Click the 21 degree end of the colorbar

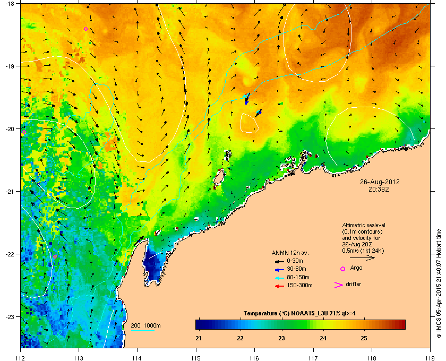coord(199,324)
